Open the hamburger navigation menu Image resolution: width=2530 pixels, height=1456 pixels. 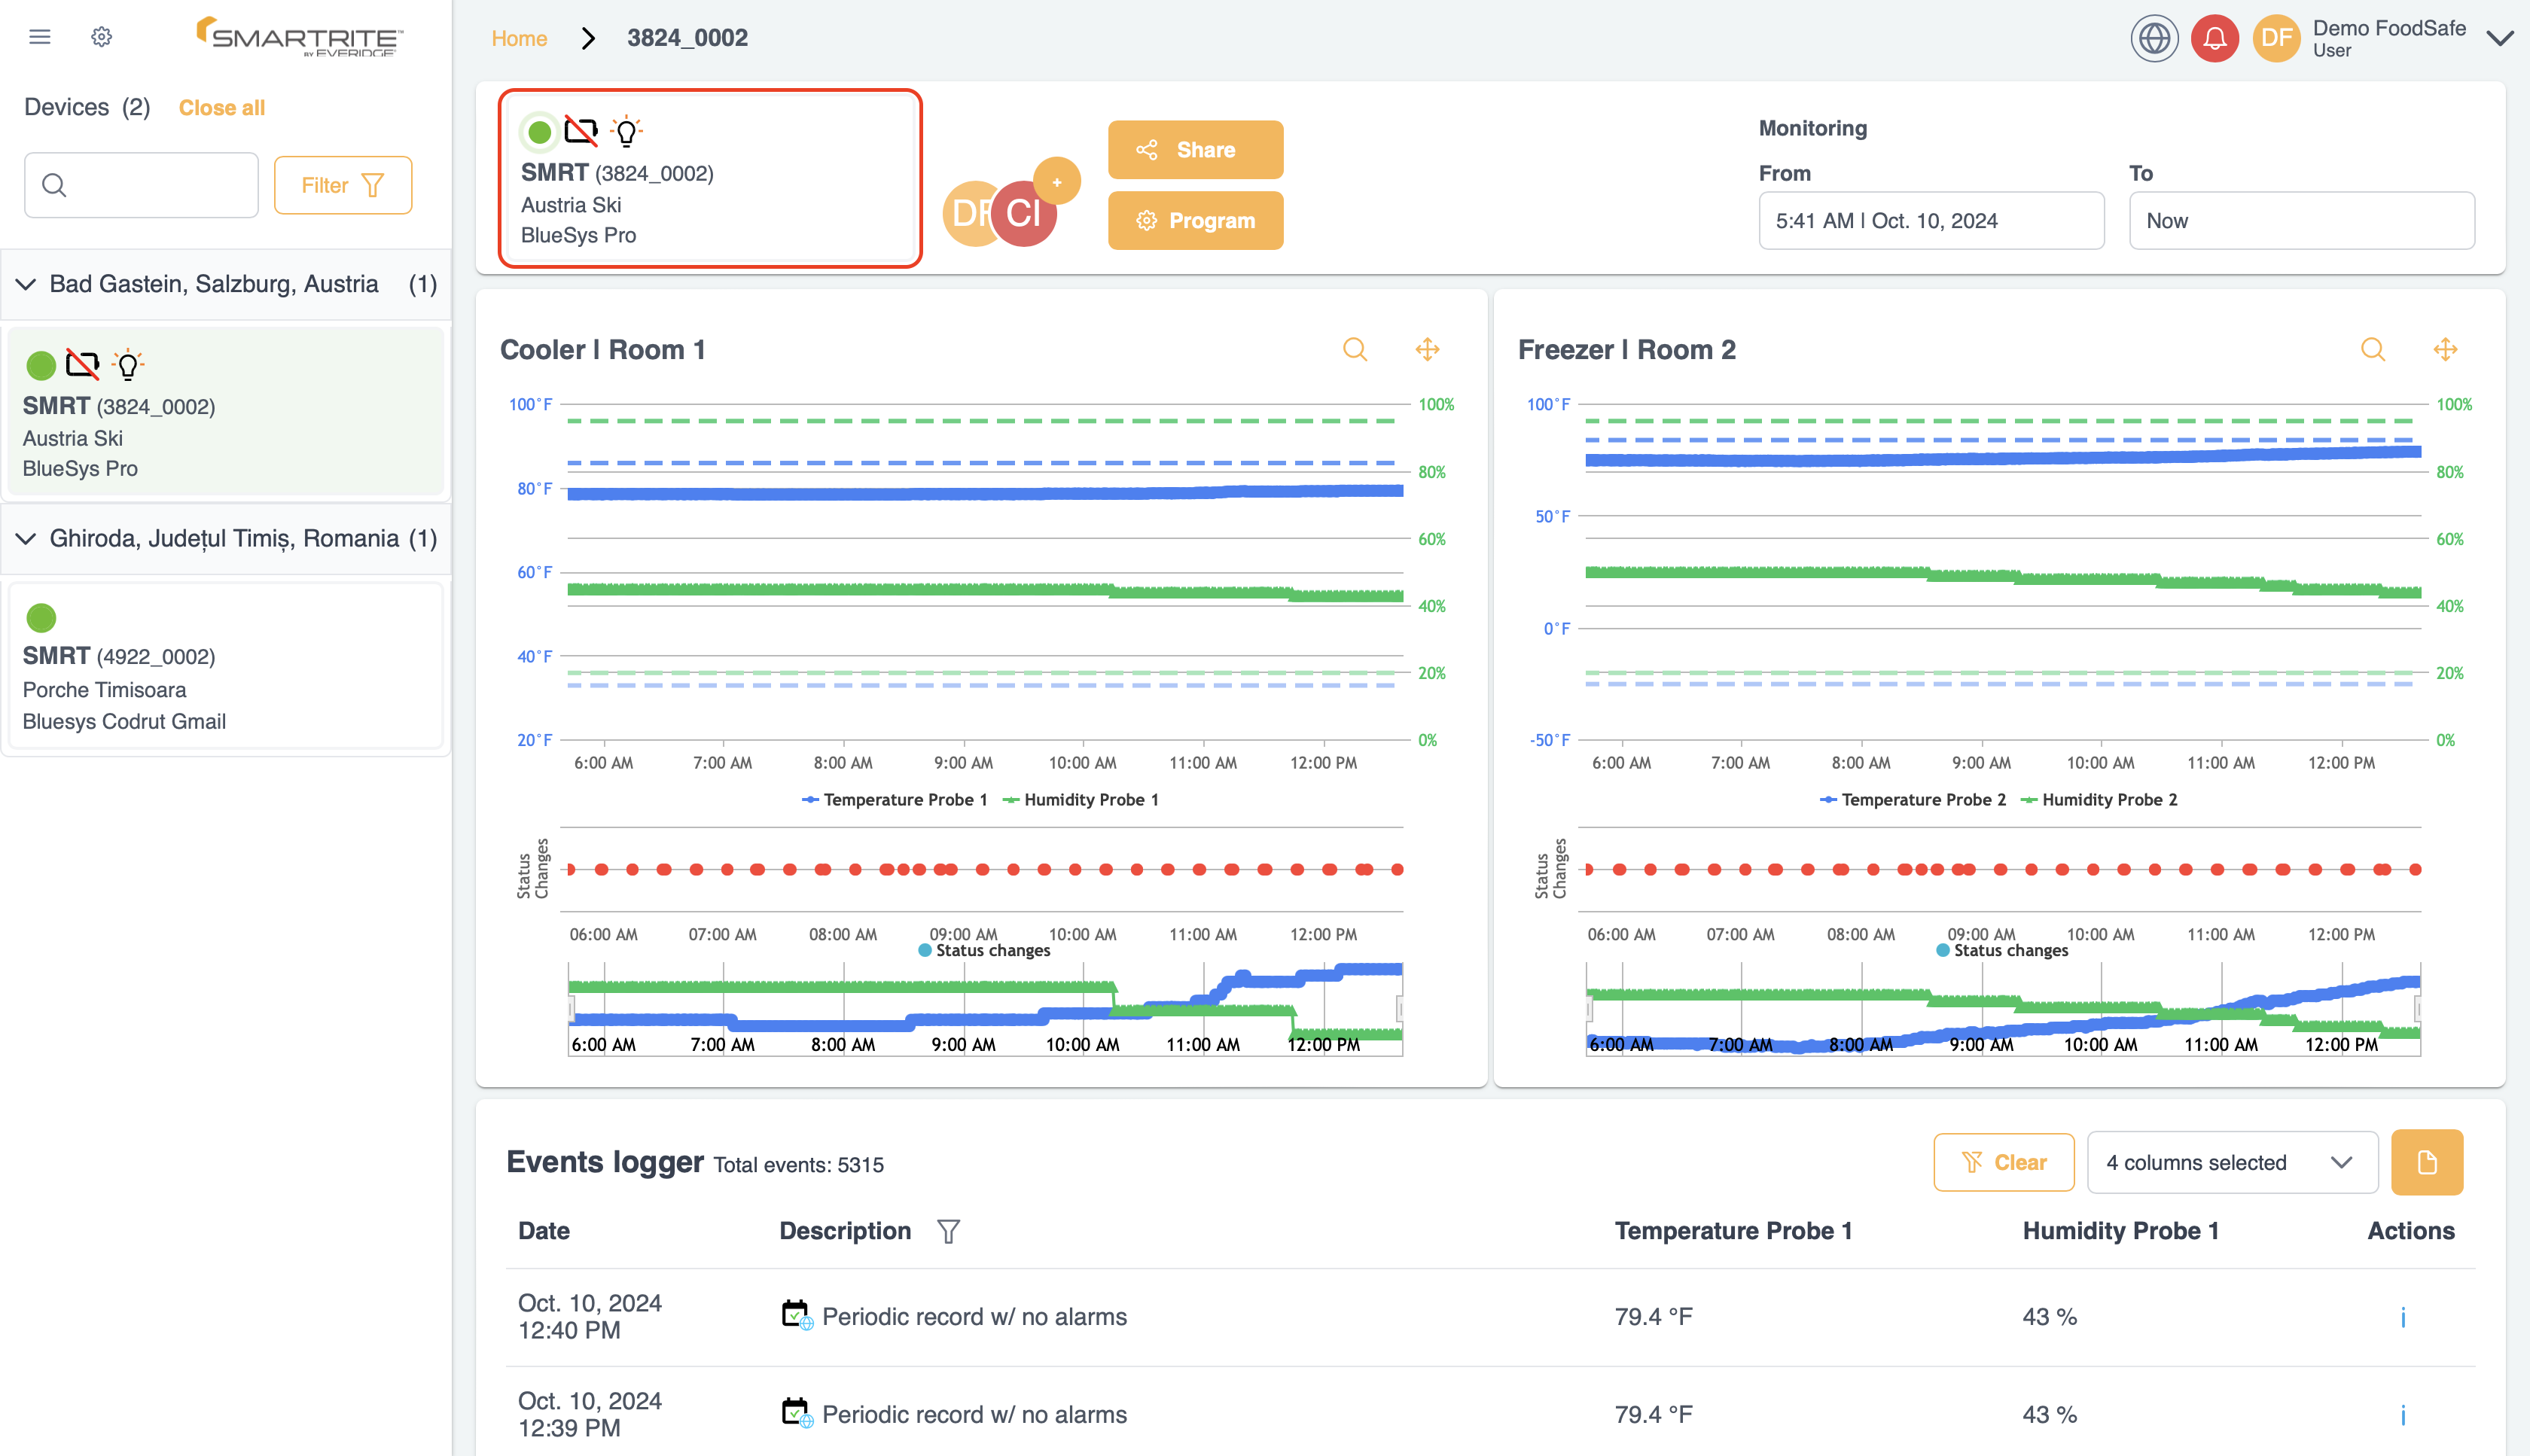point(40,36)
